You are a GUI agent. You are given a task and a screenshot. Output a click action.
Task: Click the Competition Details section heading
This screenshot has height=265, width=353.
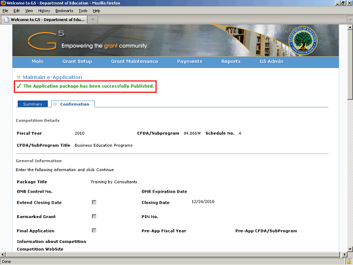(x=38, y=120)
